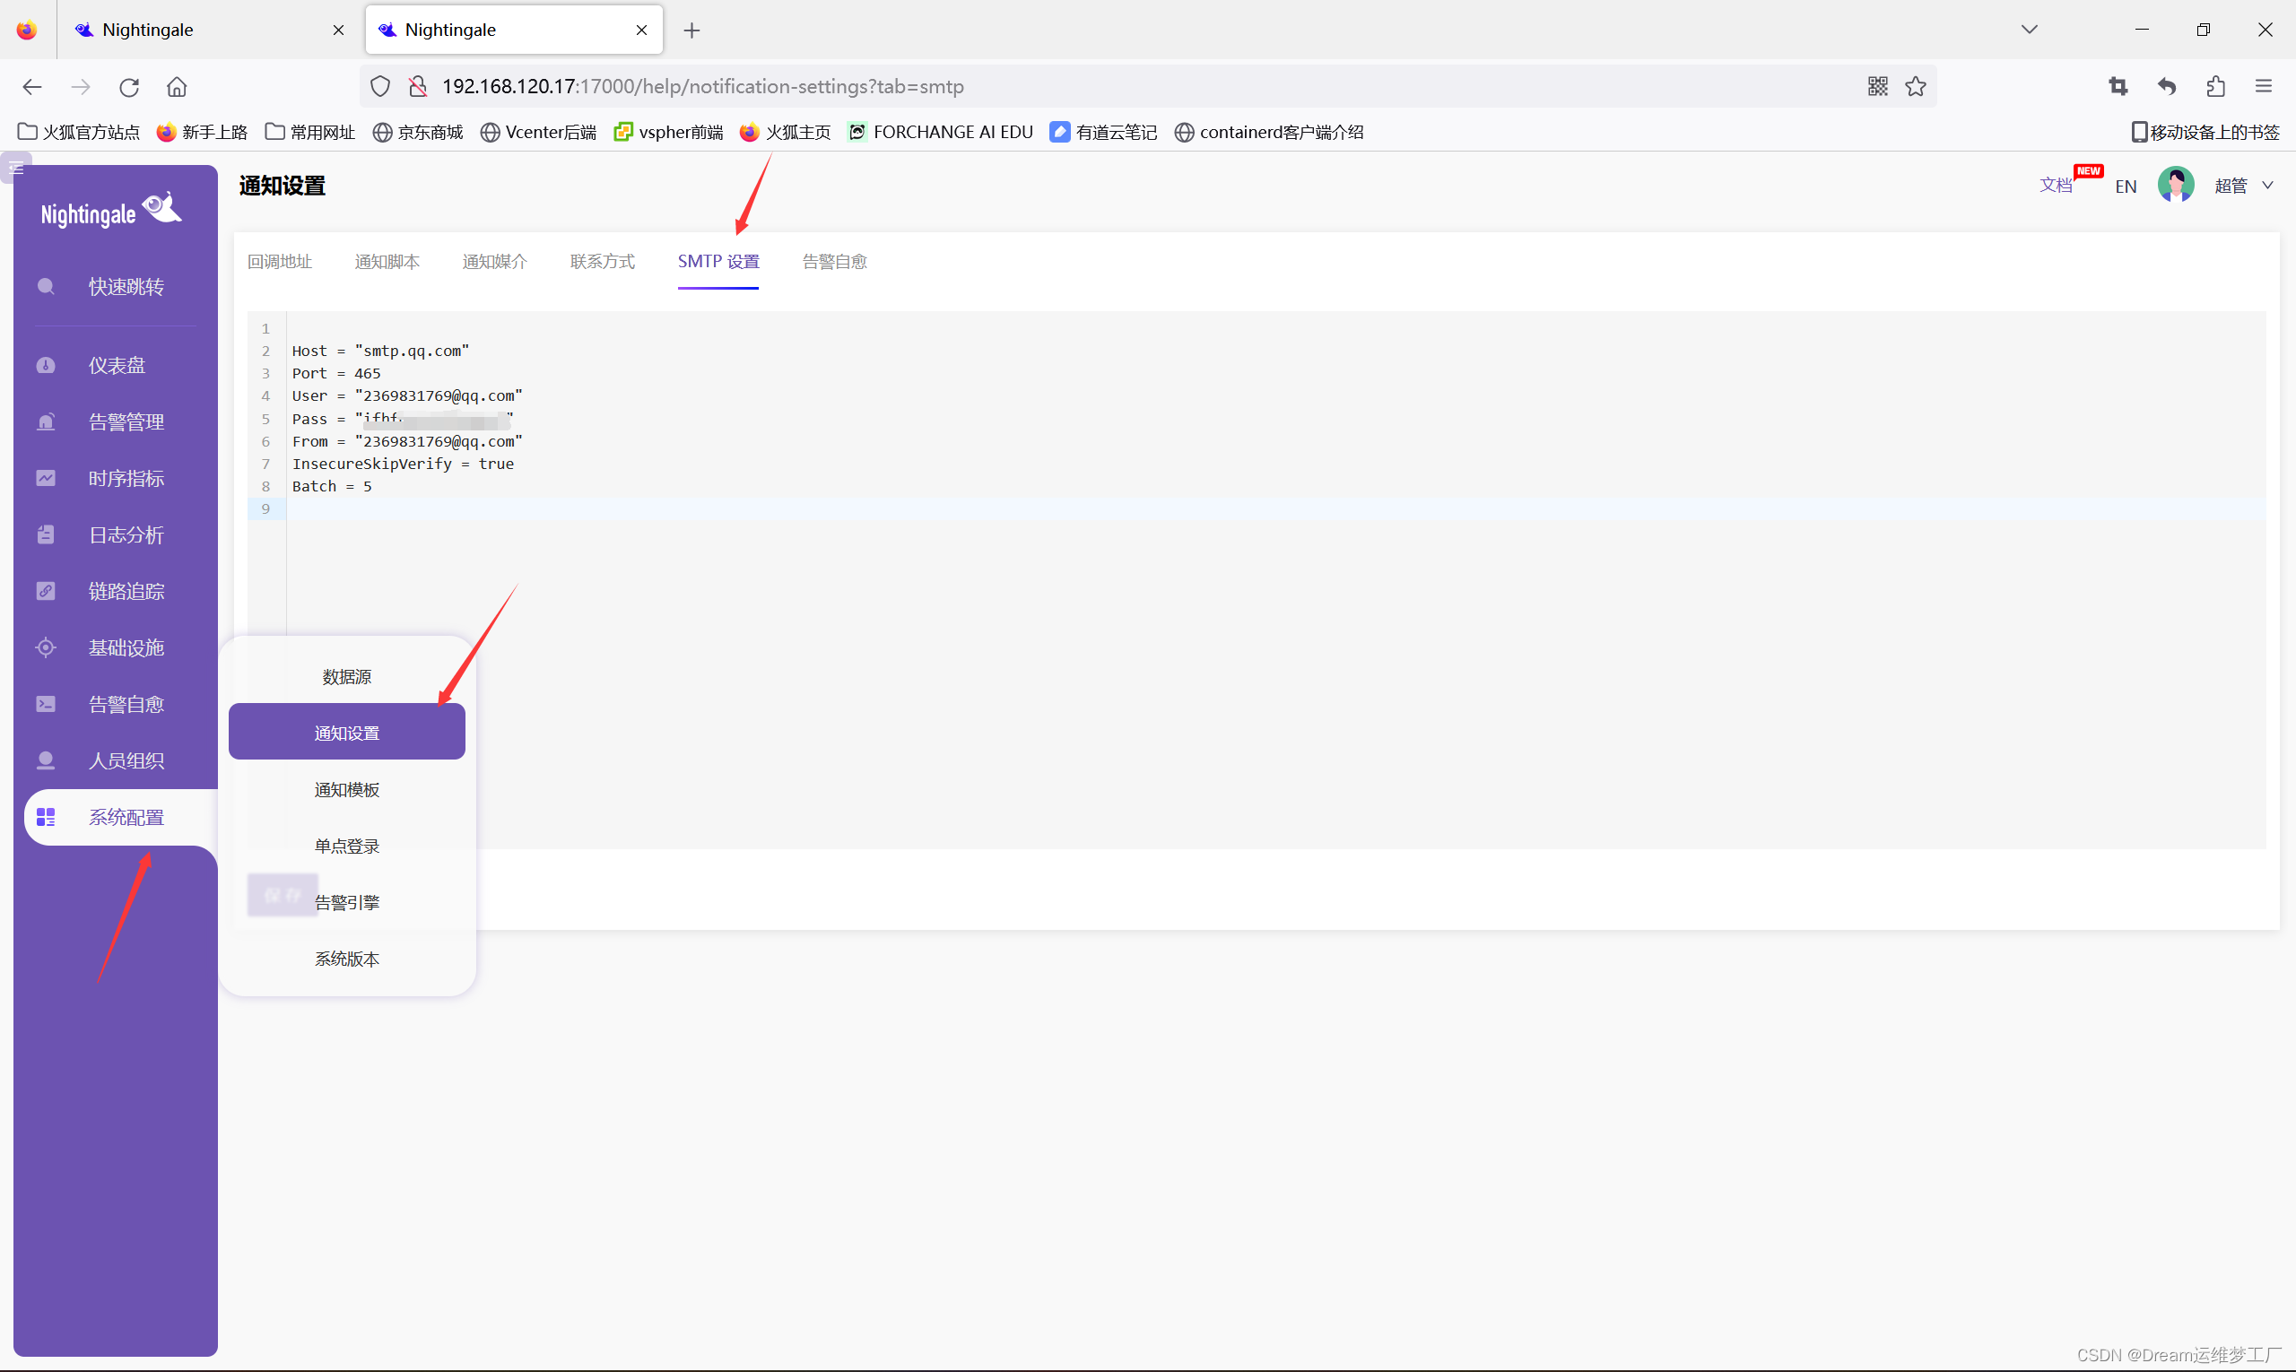Image resolution: width=2296 pixels, height=1372 pixels.
Task: Click the alert bell icon beside 告警管理
Action: tap(46, 421)
